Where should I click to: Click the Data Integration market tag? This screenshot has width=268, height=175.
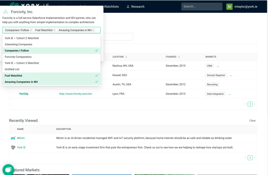click(215, 94)
